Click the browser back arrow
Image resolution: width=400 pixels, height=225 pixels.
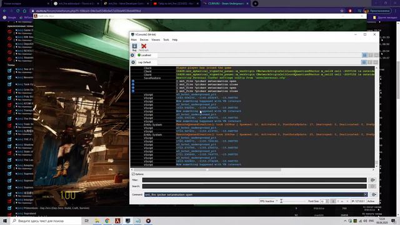(5, 11)
